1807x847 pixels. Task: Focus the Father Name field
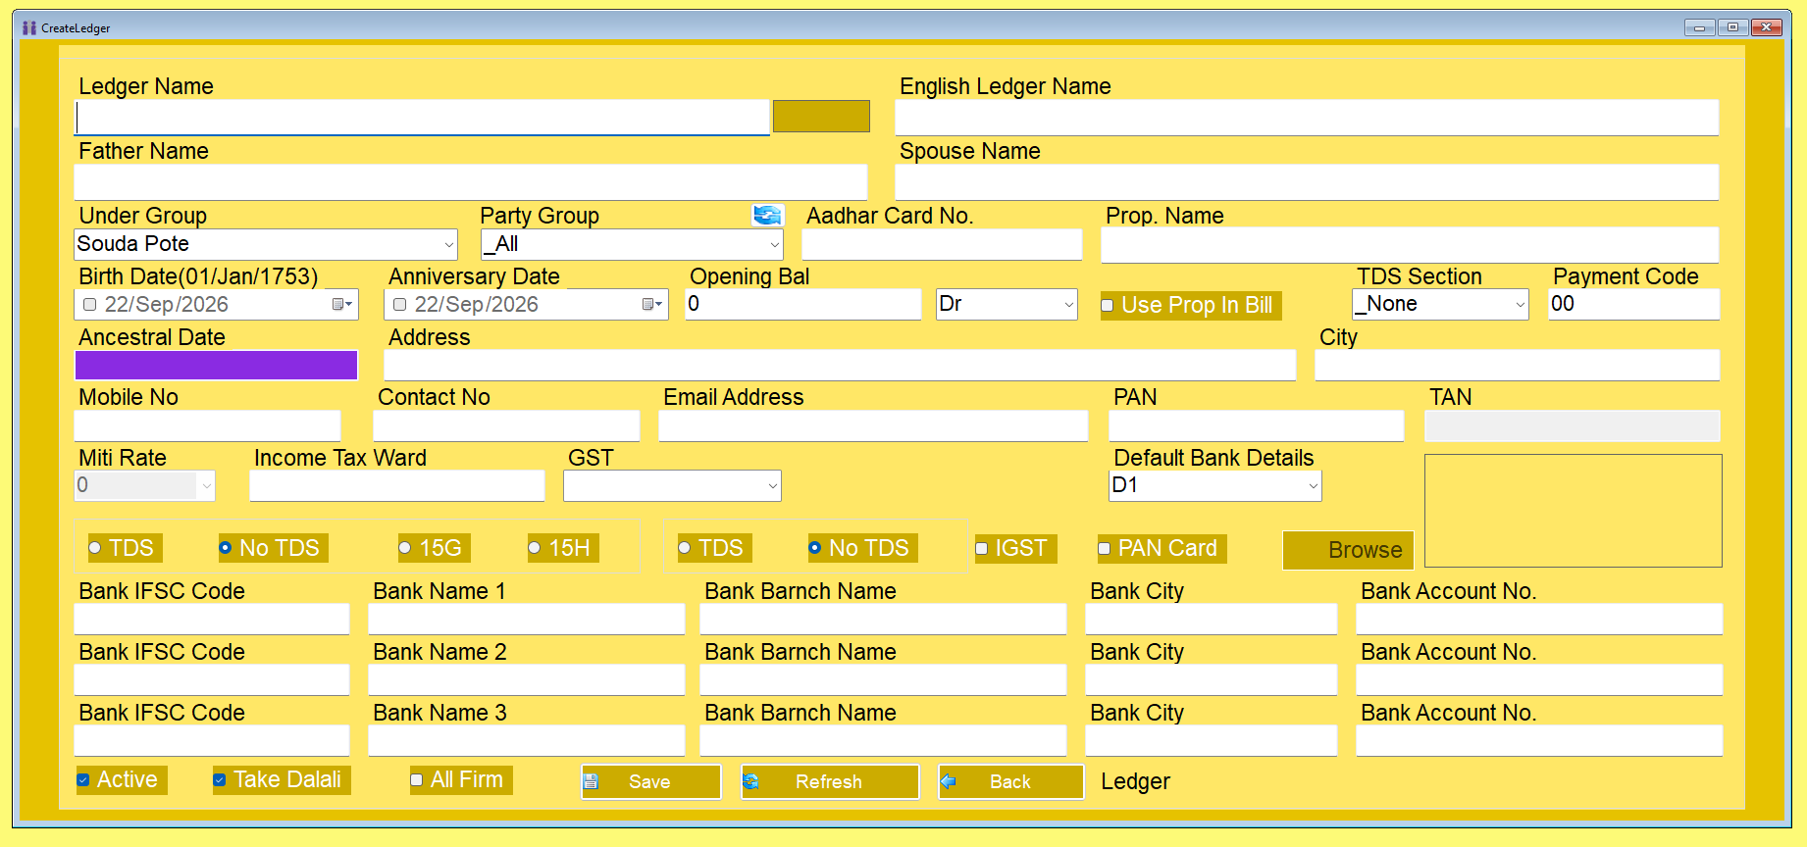coord(471,182)
